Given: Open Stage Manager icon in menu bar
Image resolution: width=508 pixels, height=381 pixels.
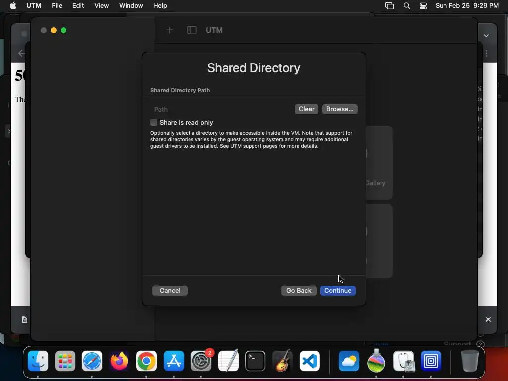Looking at the screenshot, I should coord(390,6).
